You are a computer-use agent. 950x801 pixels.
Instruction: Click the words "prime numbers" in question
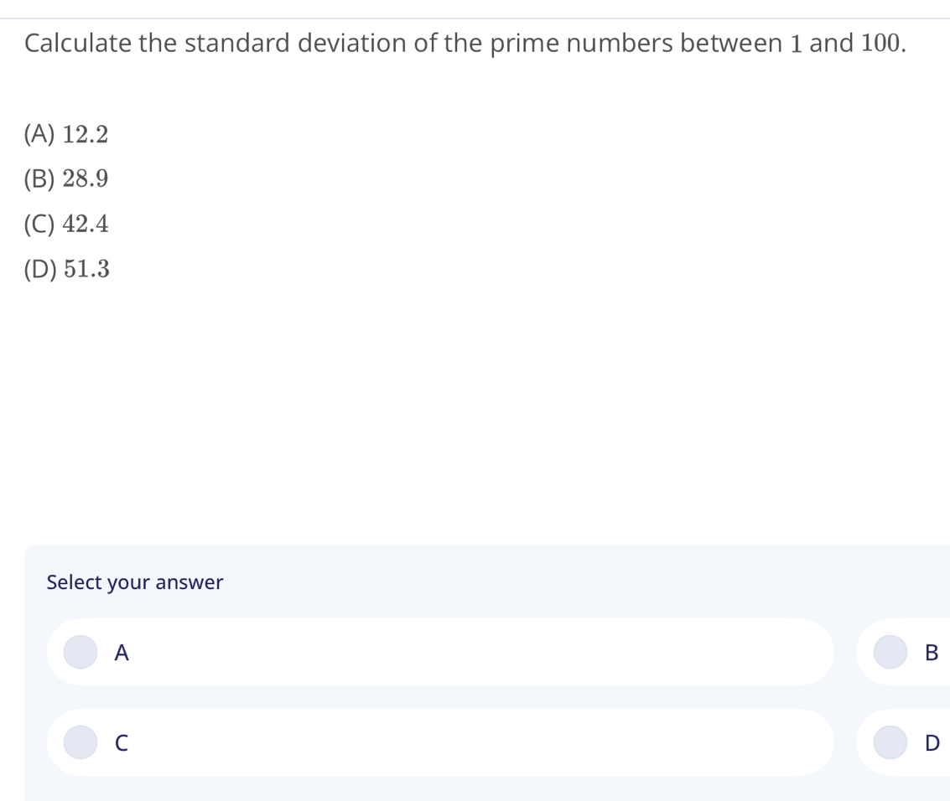tap(580, 44)
